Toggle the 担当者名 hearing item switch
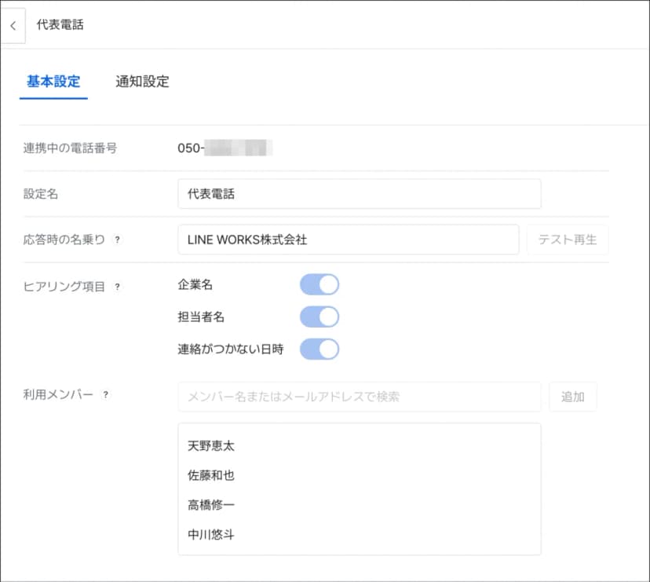This screenshot has height=582, width=650. 320,317
